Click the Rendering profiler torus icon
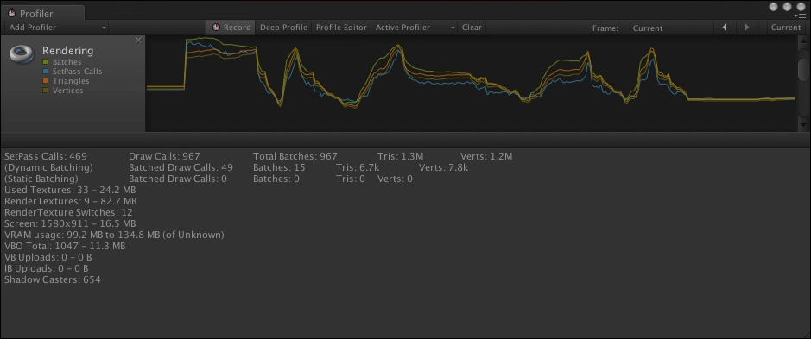This screenshot has height=339, width=811. click(22, 53)
